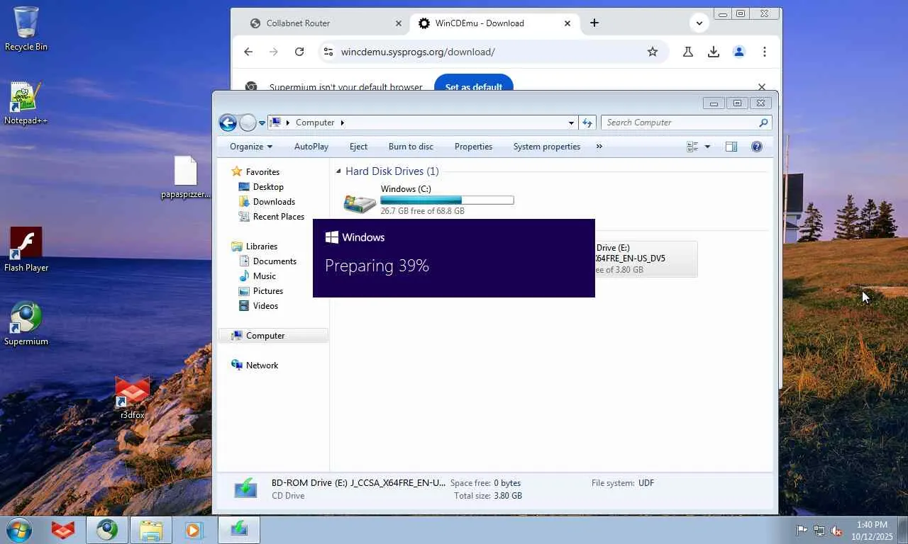
Task: Click the Windows Start orb
Action: tap(19, 529)
